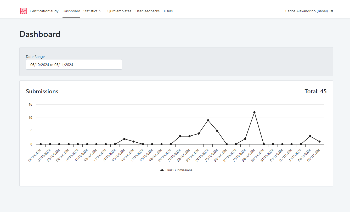Select the 29/10/2024 peak data point
Viewport: 350px width, 212px height.
(x=254, y=112)
